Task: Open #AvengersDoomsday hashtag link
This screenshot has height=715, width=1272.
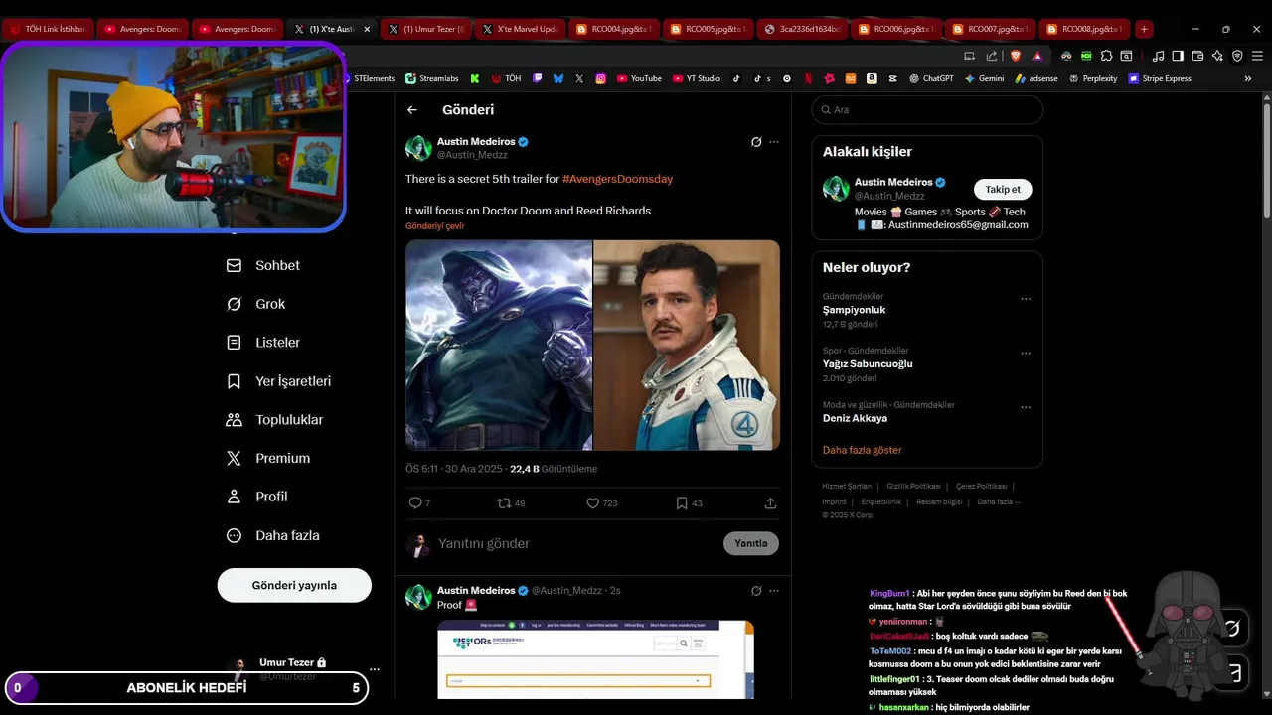Action: 618,179
